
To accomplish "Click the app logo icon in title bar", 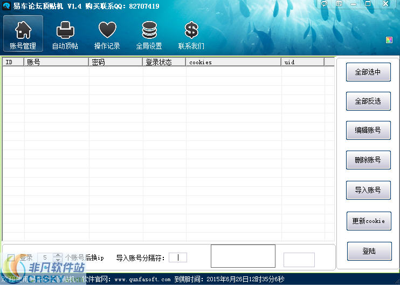I will click(x=6, y=5).
